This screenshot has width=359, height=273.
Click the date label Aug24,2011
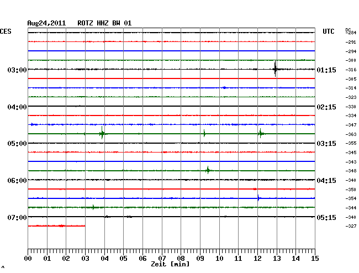(x=46, y=23)
